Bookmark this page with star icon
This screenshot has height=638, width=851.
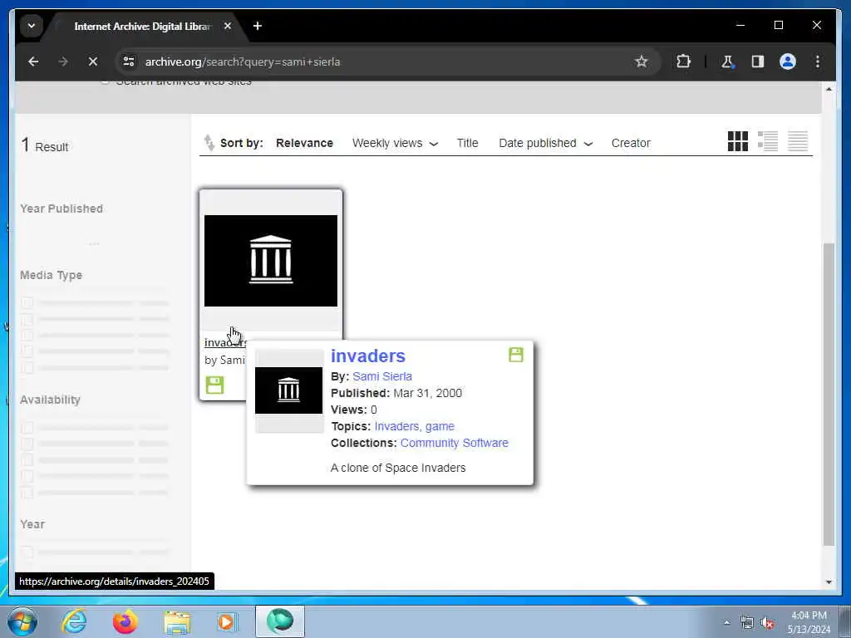pos(641,61)
